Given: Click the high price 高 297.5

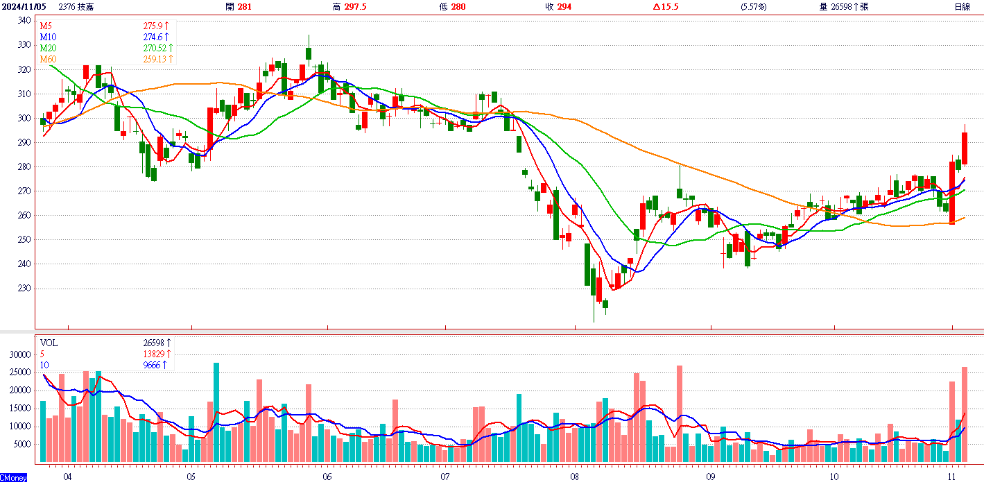Looking at the screenshot, I should (x=349, y=6).
